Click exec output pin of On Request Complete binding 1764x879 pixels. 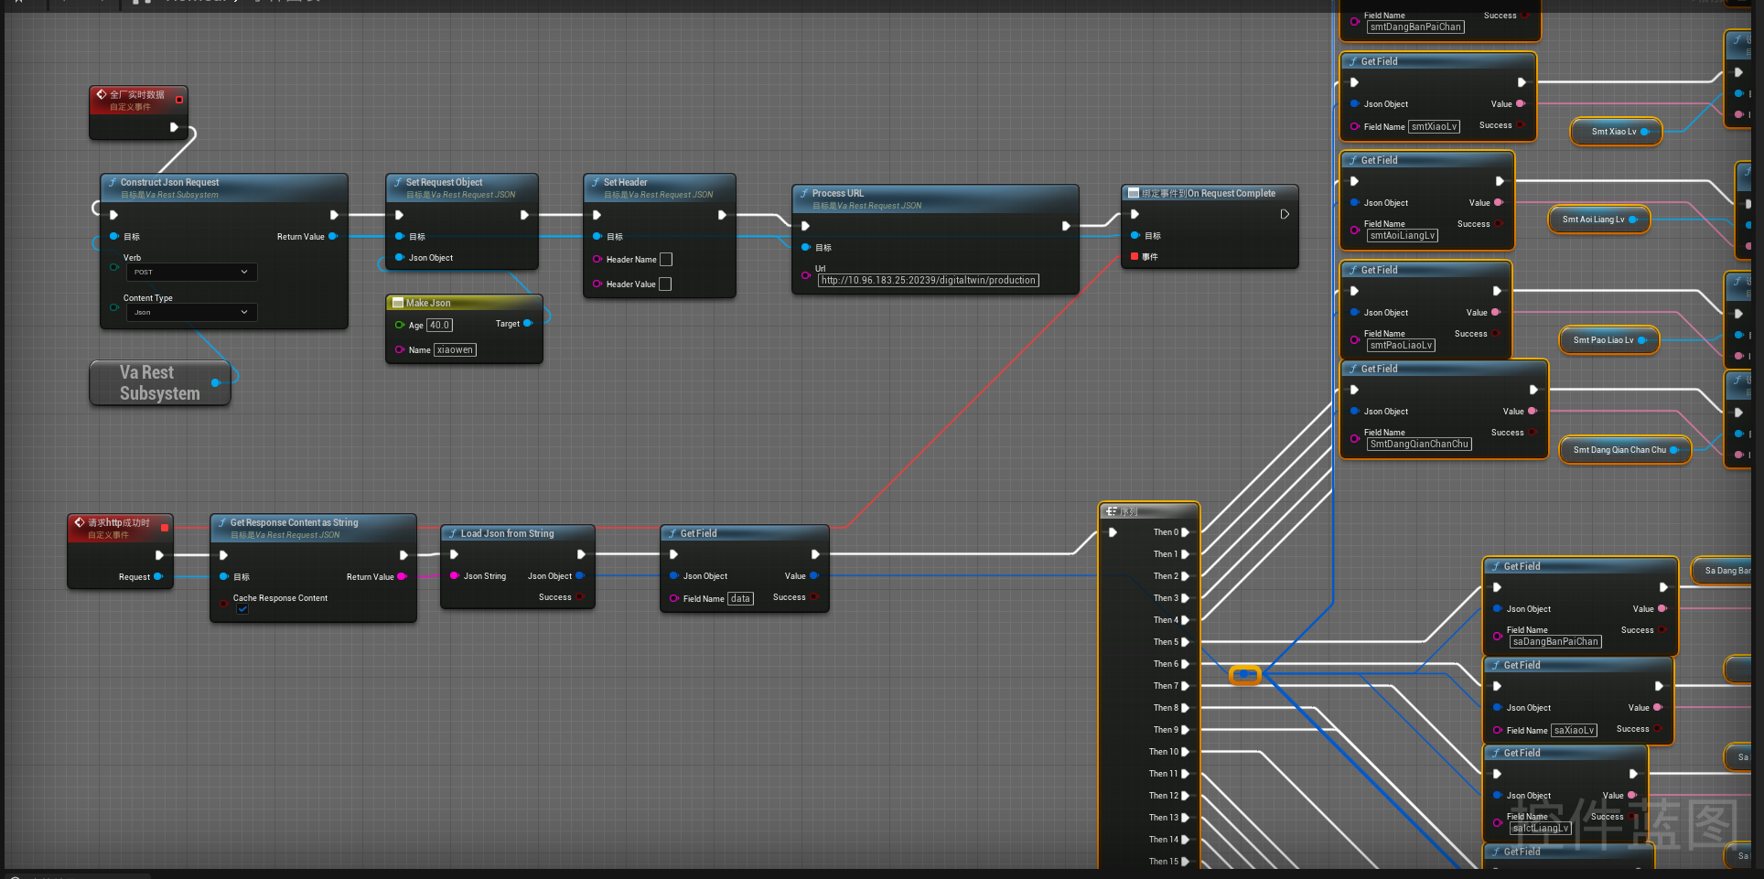1285,214
